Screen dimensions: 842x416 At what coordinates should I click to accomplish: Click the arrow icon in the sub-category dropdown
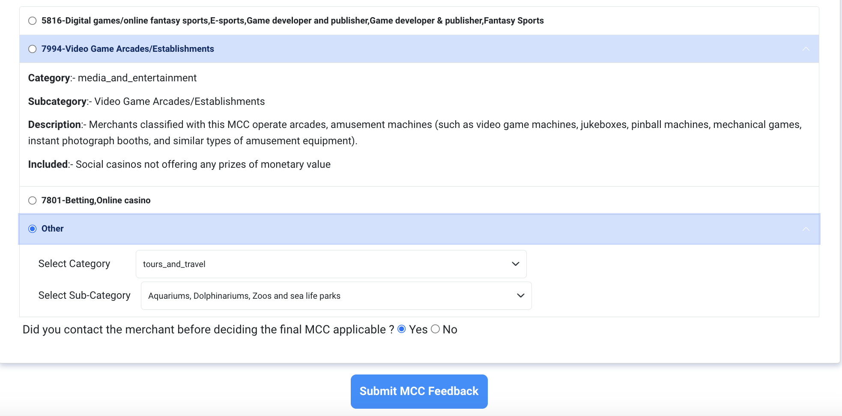(x=521, y=296)
